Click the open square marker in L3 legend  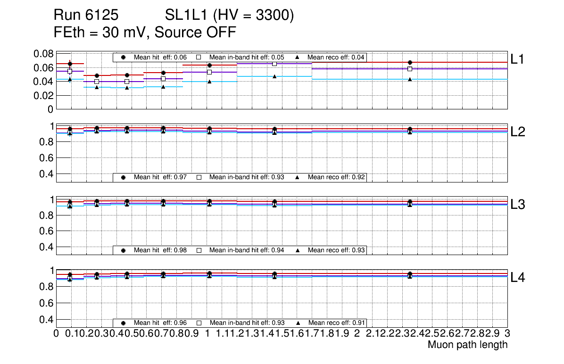[x=199, y=250]
